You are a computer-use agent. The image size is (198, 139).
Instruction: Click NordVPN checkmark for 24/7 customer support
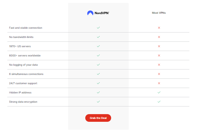[x=98, y=83]
